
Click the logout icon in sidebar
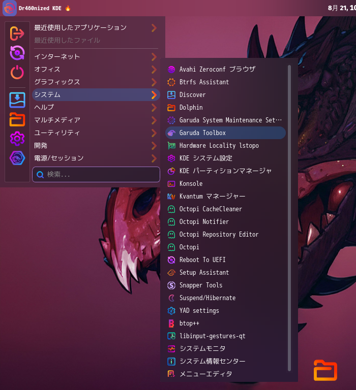17,34
